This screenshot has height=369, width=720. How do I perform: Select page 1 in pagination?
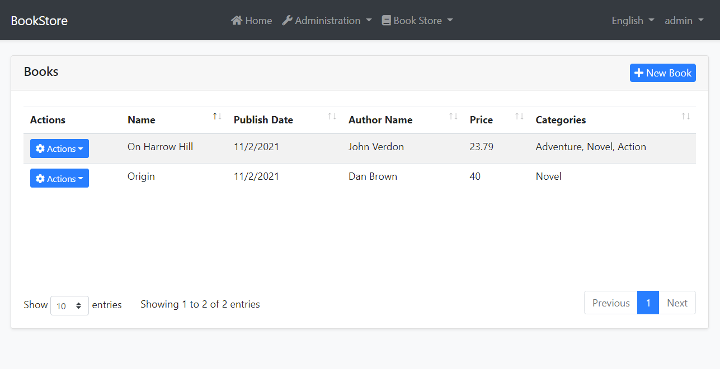648,303
